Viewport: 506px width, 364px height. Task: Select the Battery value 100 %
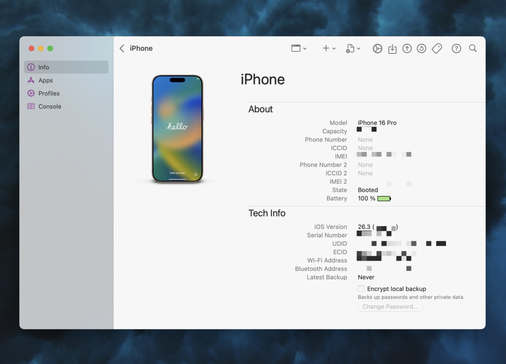[366, 199]
